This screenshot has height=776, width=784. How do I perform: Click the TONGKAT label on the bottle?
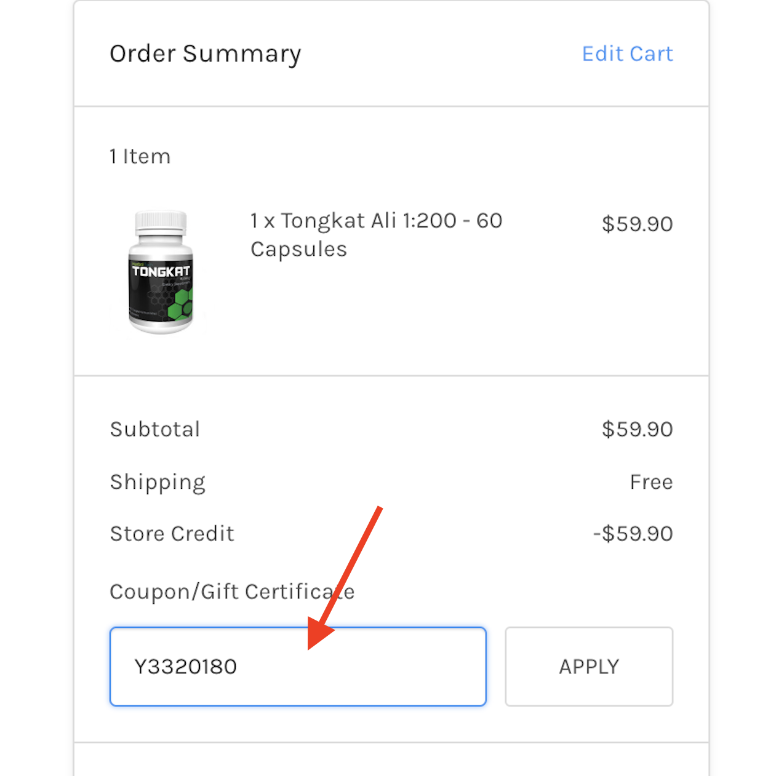pos(161,271)
